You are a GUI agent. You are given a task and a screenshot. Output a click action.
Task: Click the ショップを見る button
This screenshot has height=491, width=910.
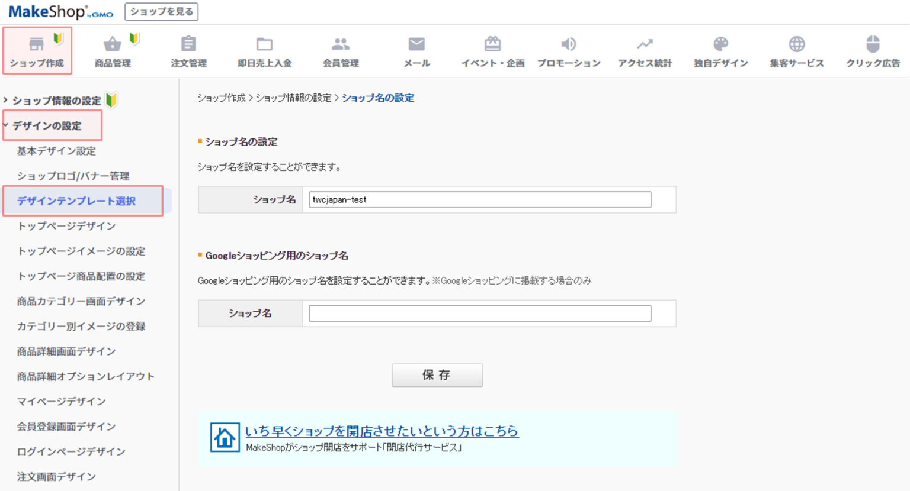[x=161, y=11]
